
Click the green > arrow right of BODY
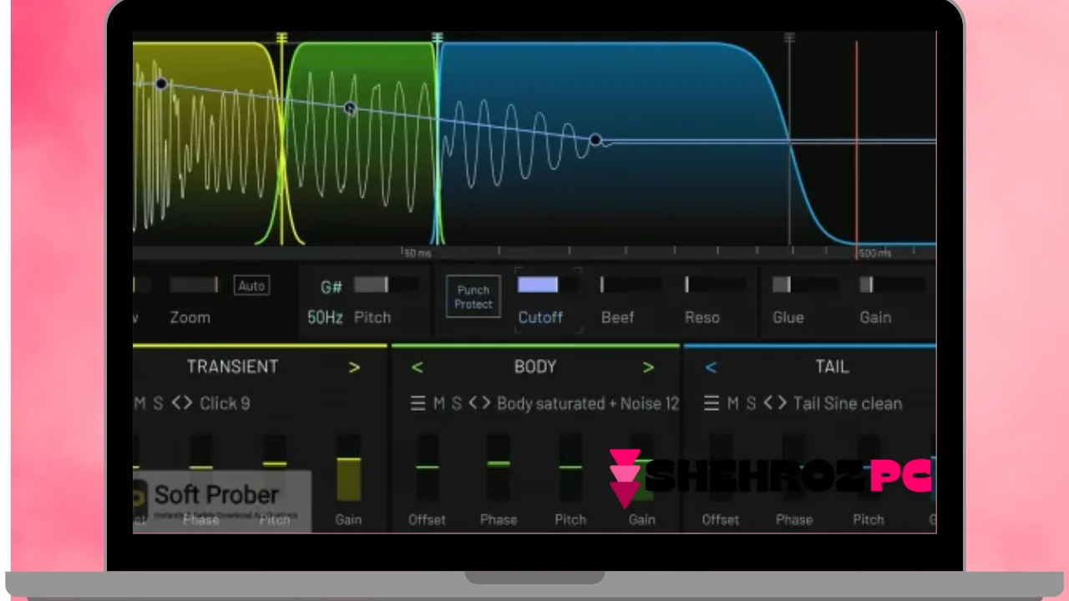648,367
